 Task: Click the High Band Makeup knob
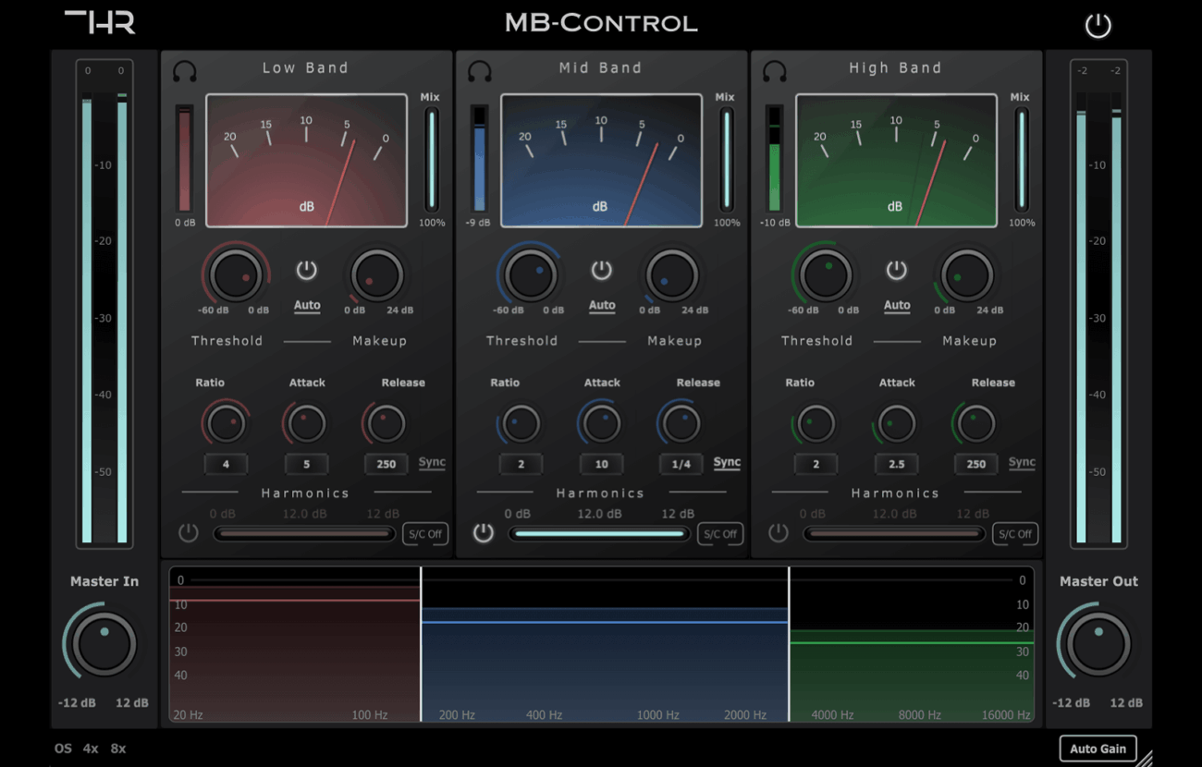coord(967,274)
